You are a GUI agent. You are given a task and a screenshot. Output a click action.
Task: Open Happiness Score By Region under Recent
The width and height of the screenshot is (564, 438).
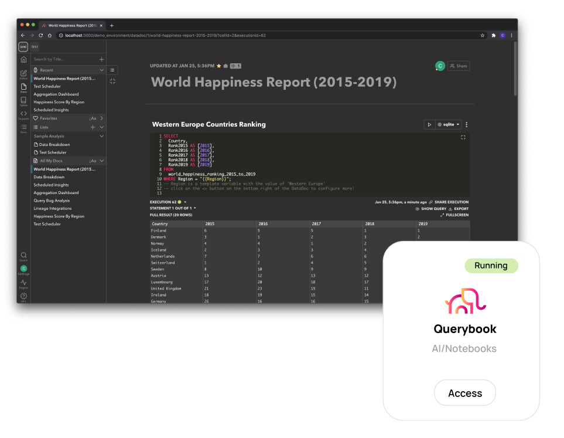59,102
